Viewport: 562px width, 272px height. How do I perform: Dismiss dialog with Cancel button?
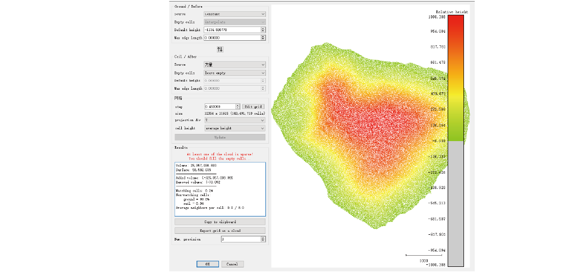click(x=232, y=264)
